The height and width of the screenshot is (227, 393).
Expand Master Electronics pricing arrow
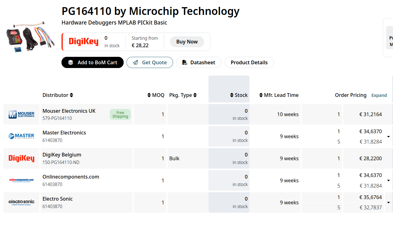pos(389,137)
